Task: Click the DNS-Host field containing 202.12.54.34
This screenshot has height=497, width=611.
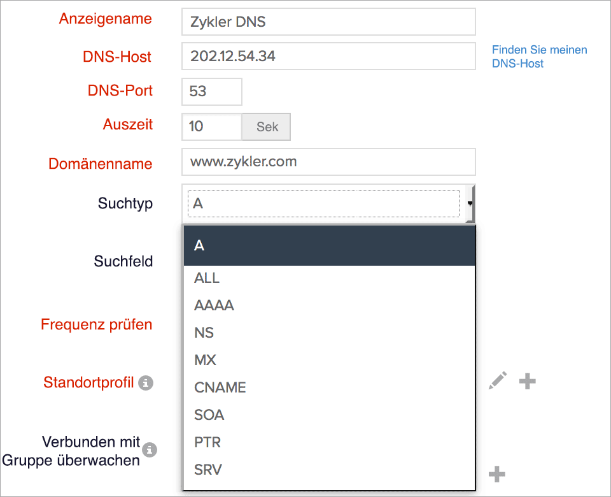Action: (328, 56)
